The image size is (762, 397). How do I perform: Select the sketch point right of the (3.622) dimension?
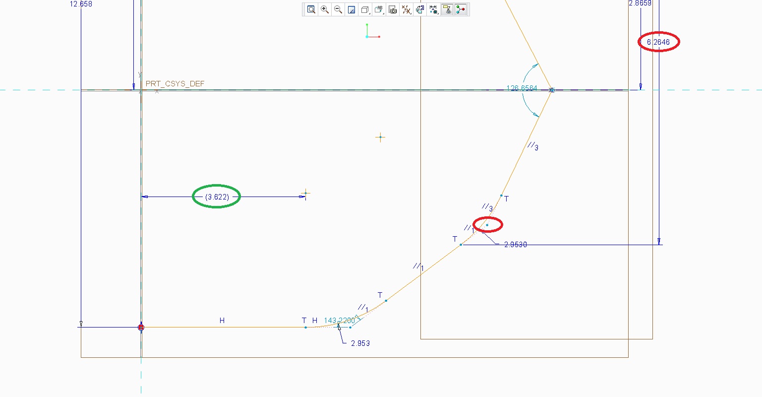(306, 193)
